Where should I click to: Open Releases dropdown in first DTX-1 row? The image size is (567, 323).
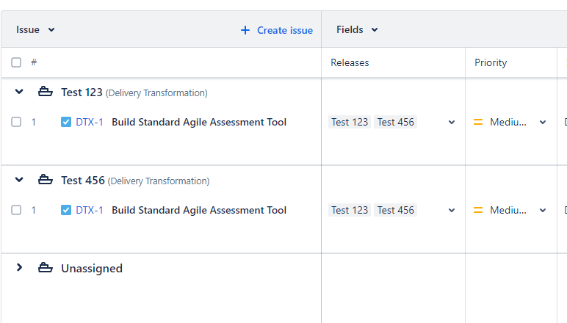452,123
